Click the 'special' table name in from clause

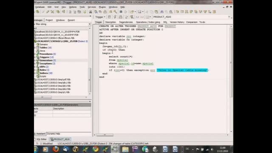(x=122, y=60)
